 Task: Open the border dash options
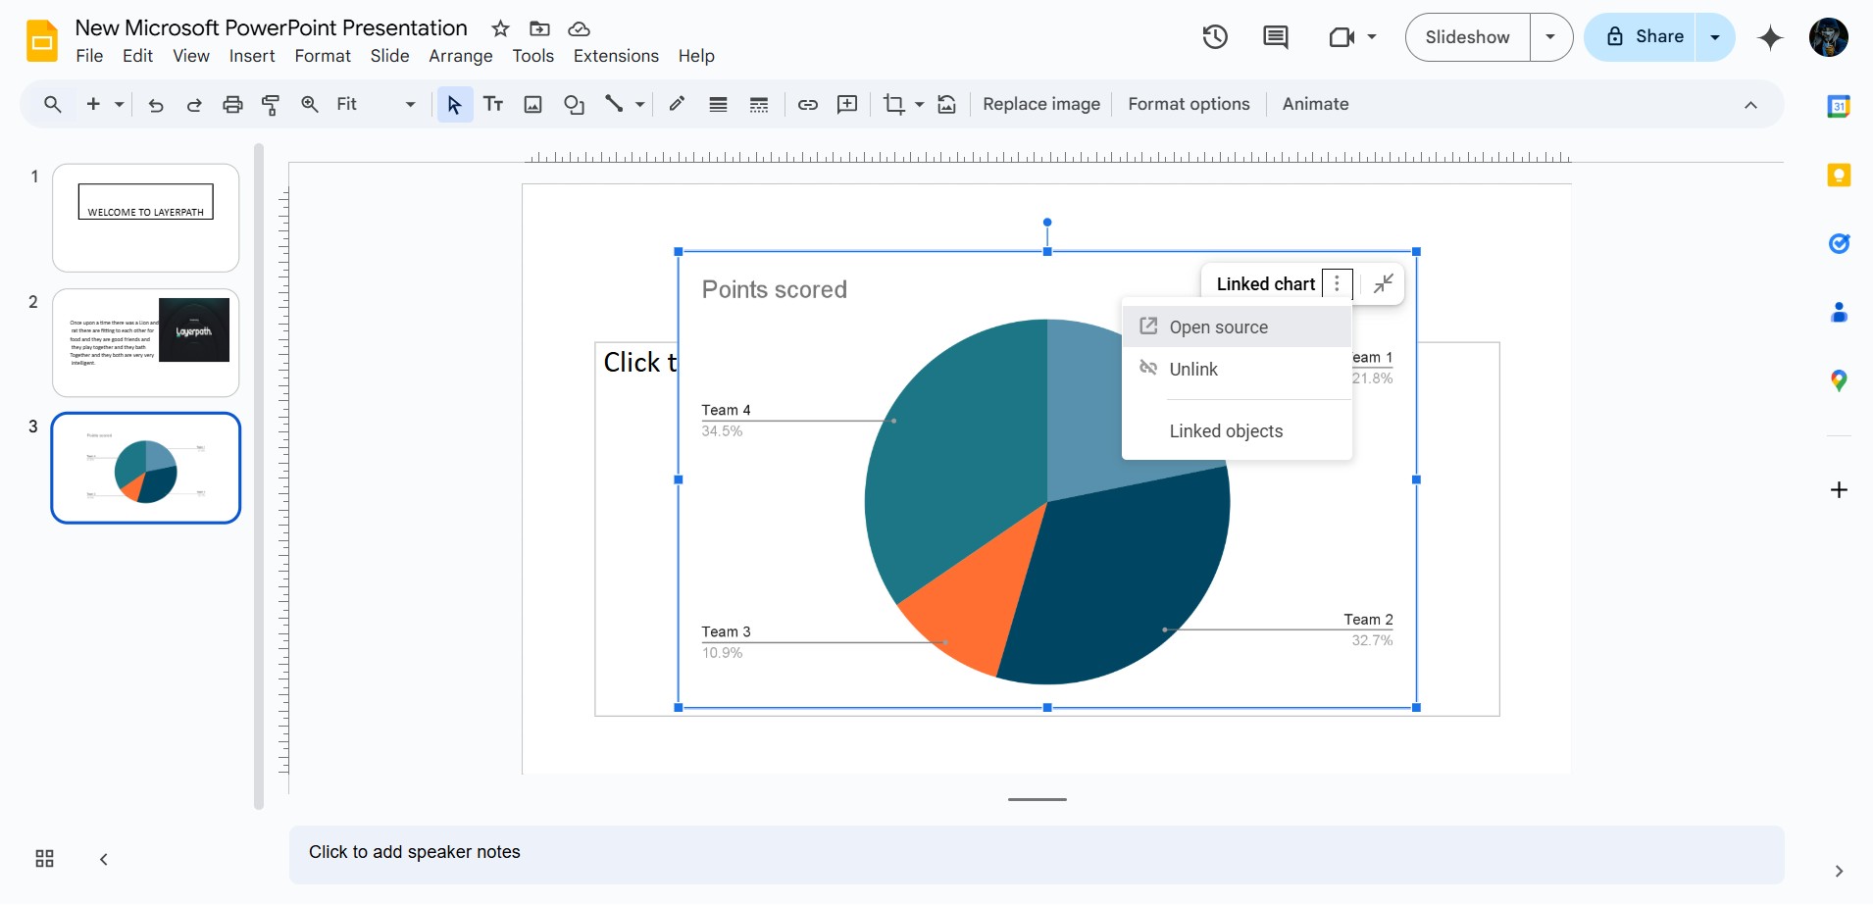click(x=758, y=104)
